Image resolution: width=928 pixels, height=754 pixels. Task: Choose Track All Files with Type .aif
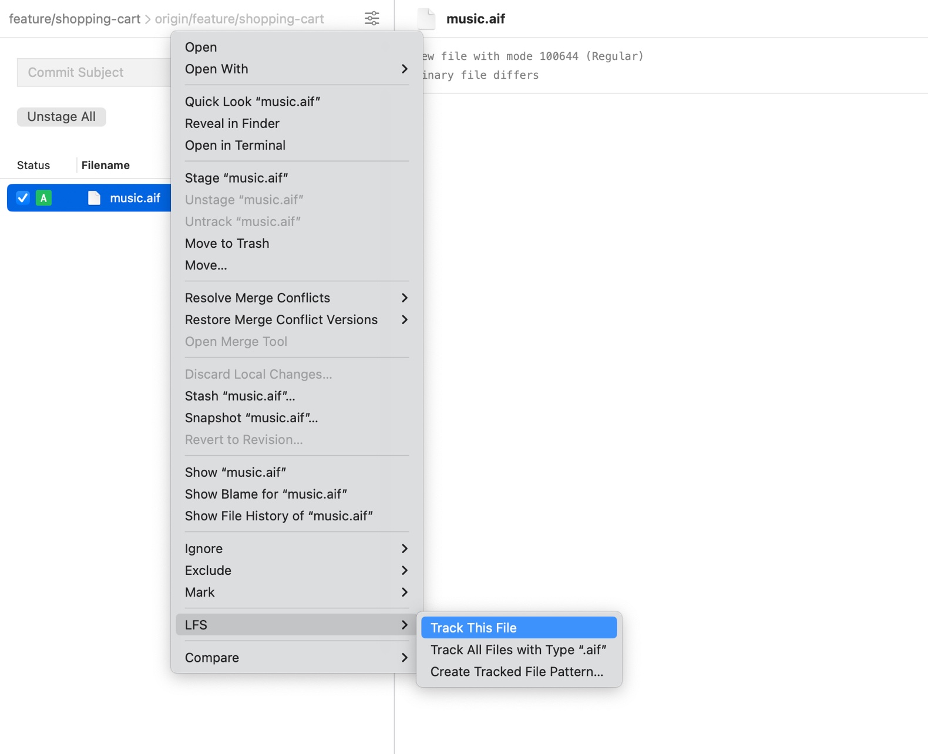coord(518,649)
